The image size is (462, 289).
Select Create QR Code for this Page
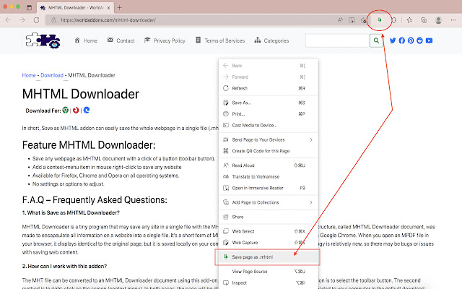269,151
